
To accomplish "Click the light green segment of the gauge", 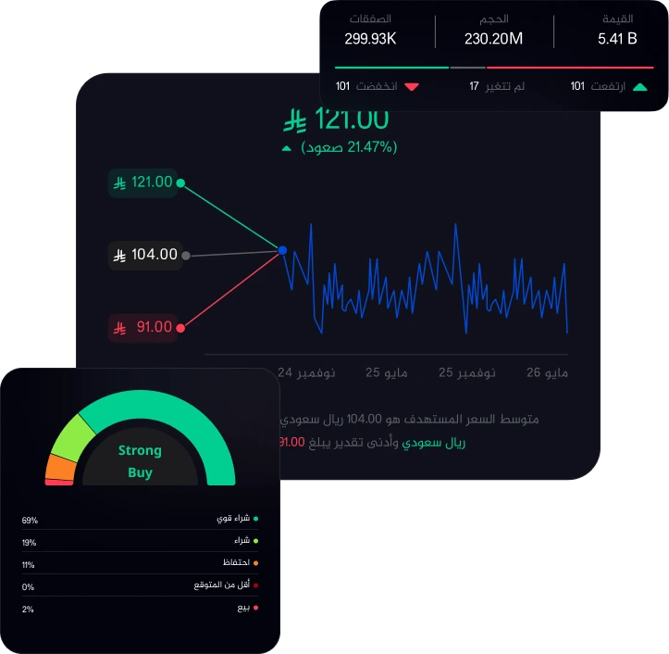I will point(71,438).
